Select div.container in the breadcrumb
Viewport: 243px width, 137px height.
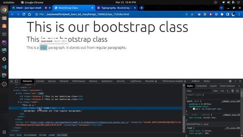pyautogui.click(x=30, y=135)
